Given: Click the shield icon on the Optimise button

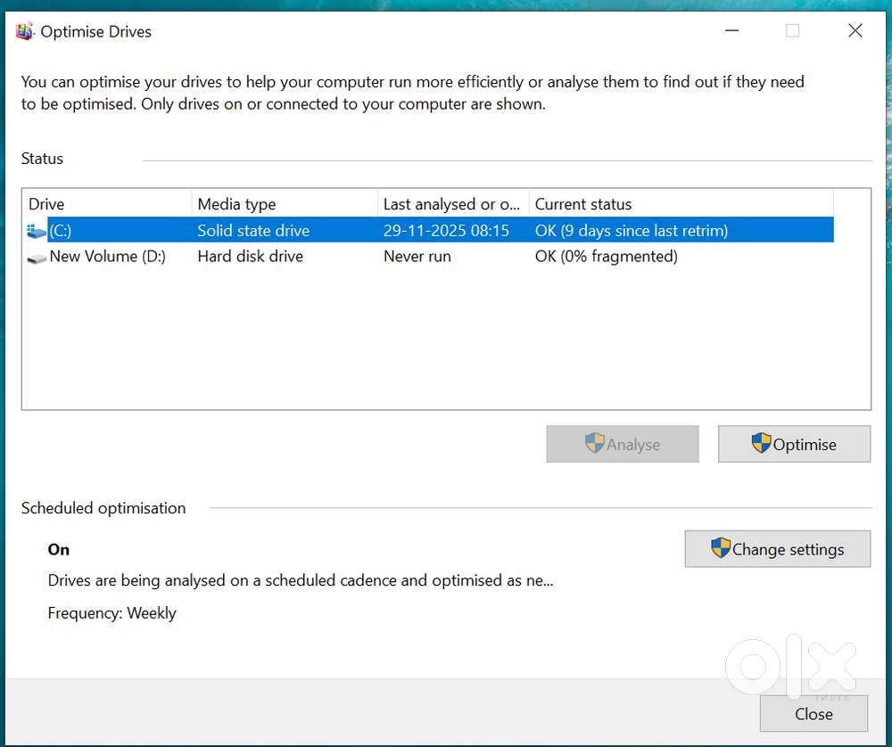Looking at the screenshot, I should (761, 444).
